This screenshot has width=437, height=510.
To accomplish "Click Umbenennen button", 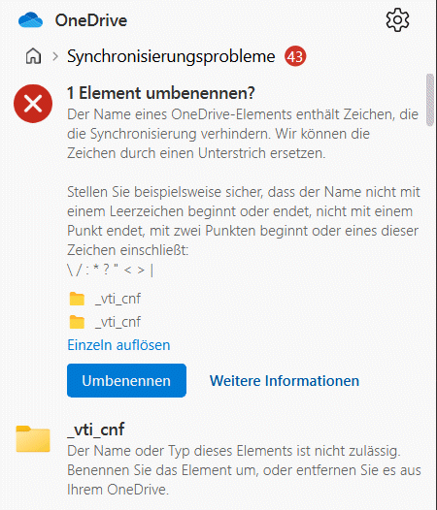I will 126,380.
